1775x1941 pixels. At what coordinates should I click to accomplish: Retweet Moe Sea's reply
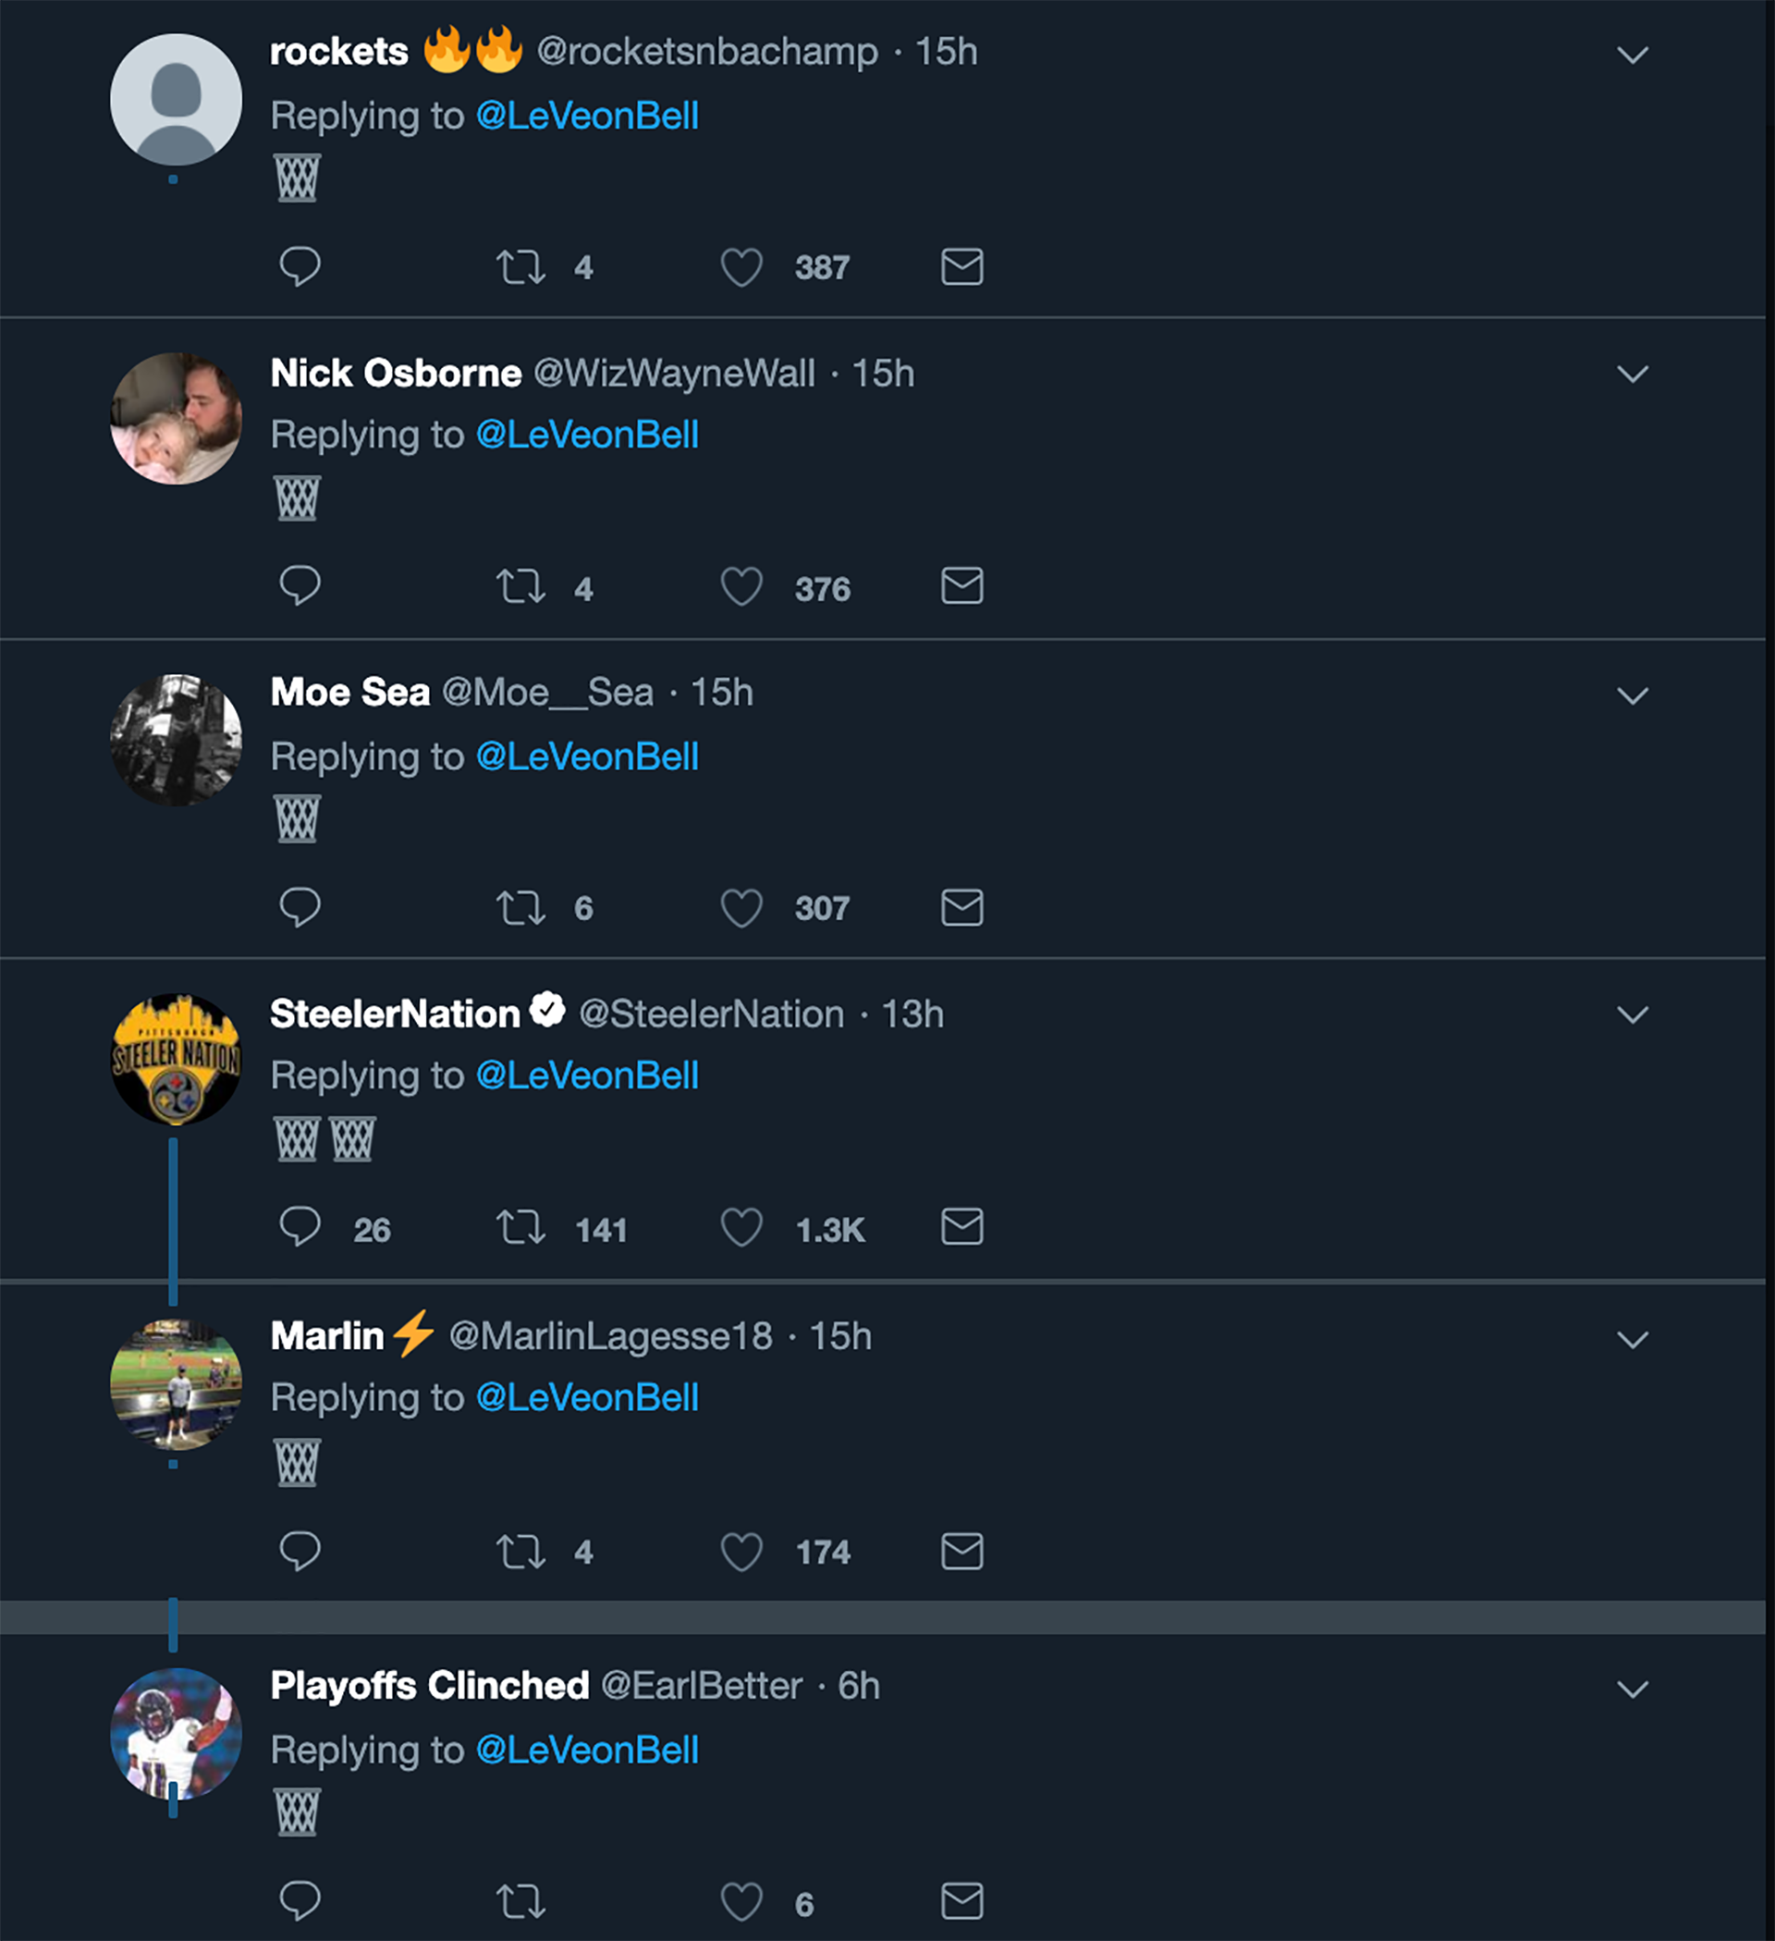[520, 908]
